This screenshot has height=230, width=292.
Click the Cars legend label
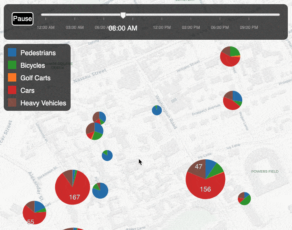tap(28, 91)
